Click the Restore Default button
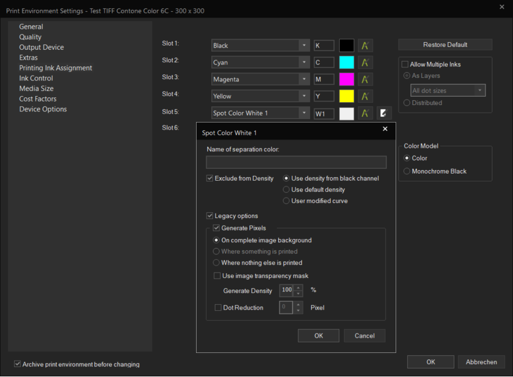The height and width of the screenshot is (377, 513). pos(445,45)
